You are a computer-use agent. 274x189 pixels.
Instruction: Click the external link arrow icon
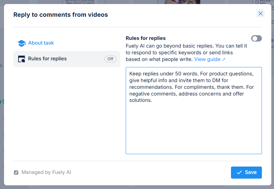pyautogui.click(x=224, y=59)
